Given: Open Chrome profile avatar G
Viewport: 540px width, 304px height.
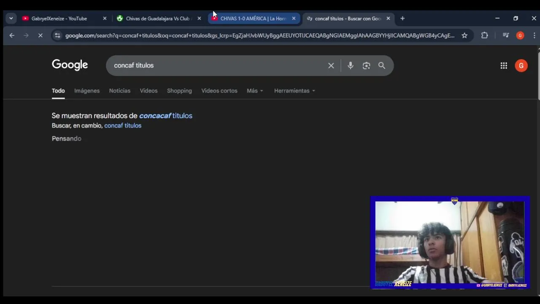Looking at the screenshot, I should click(x=520, y=35).
